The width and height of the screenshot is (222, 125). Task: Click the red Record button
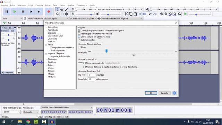(x=49, y=11)
